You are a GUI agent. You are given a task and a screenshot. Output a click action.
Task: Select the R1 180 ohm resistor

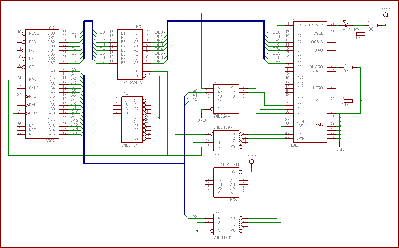point(373,25)
